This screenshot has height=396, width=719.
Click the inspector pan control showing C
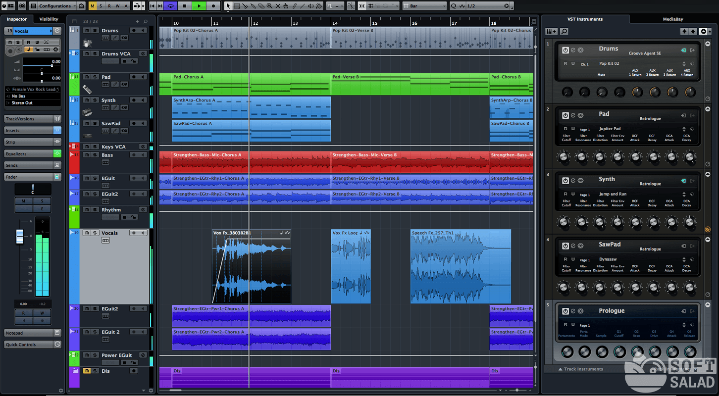click(x=33, y=189)
